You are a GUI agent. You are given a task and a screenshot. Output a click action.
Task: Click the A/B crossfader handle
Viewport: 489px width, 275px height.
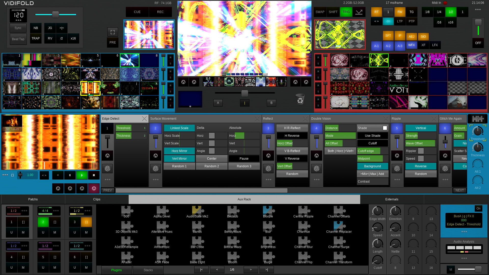tap(245, 93)
